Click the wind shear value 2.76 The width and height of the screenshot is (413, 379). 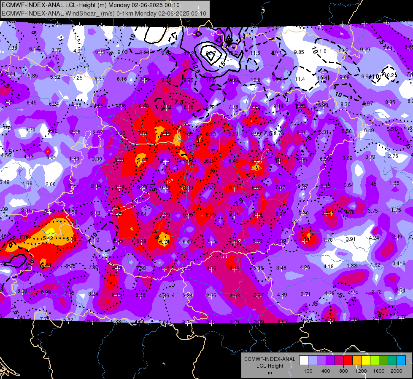coord(393,156)
